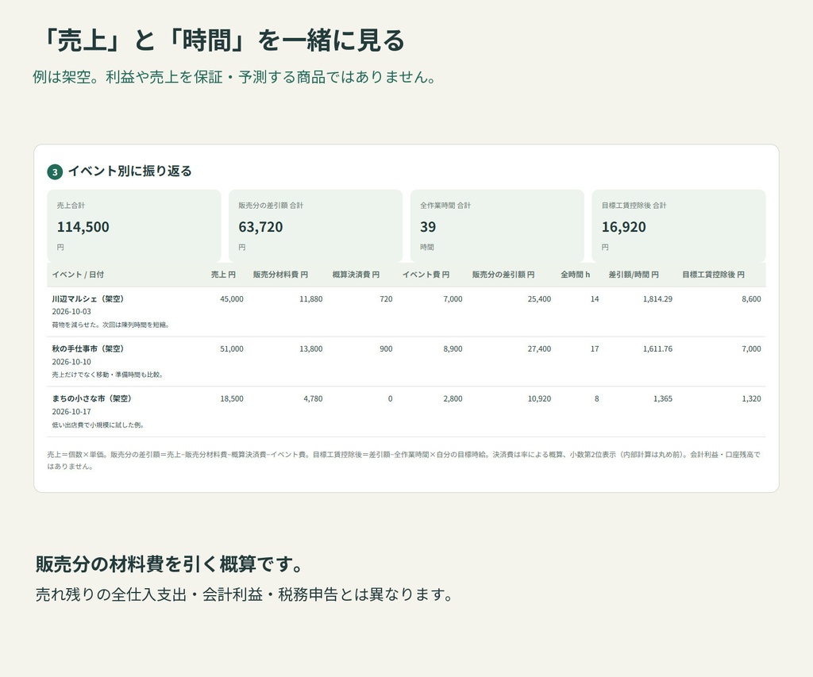Image resolution: width=813 pixels, height=677 pixels.
Task: Click the heading 「売上」と「時間」を一緒に見る
Action: click(222, 40)
